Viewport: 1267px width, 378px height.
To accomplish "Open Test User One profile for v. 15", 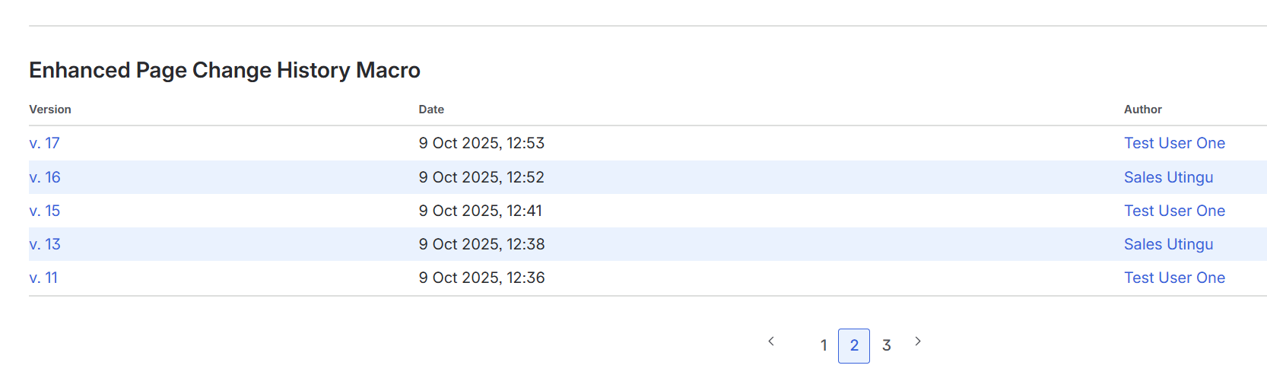I will 1174,211.
